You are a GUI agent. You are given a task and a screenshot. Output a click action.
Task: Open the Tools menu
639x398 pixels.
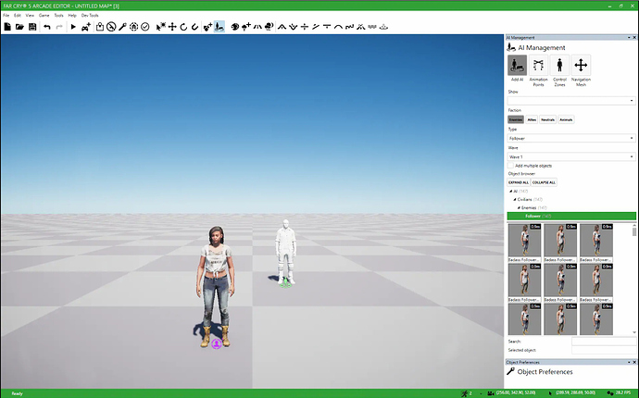[58, 16]
